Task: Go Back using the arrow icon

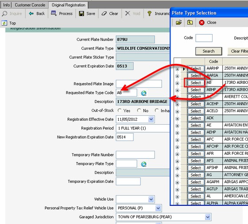Action: point(31,14)
